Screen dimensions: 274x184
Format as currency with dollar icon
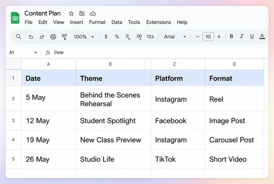(x=106, y=36)
